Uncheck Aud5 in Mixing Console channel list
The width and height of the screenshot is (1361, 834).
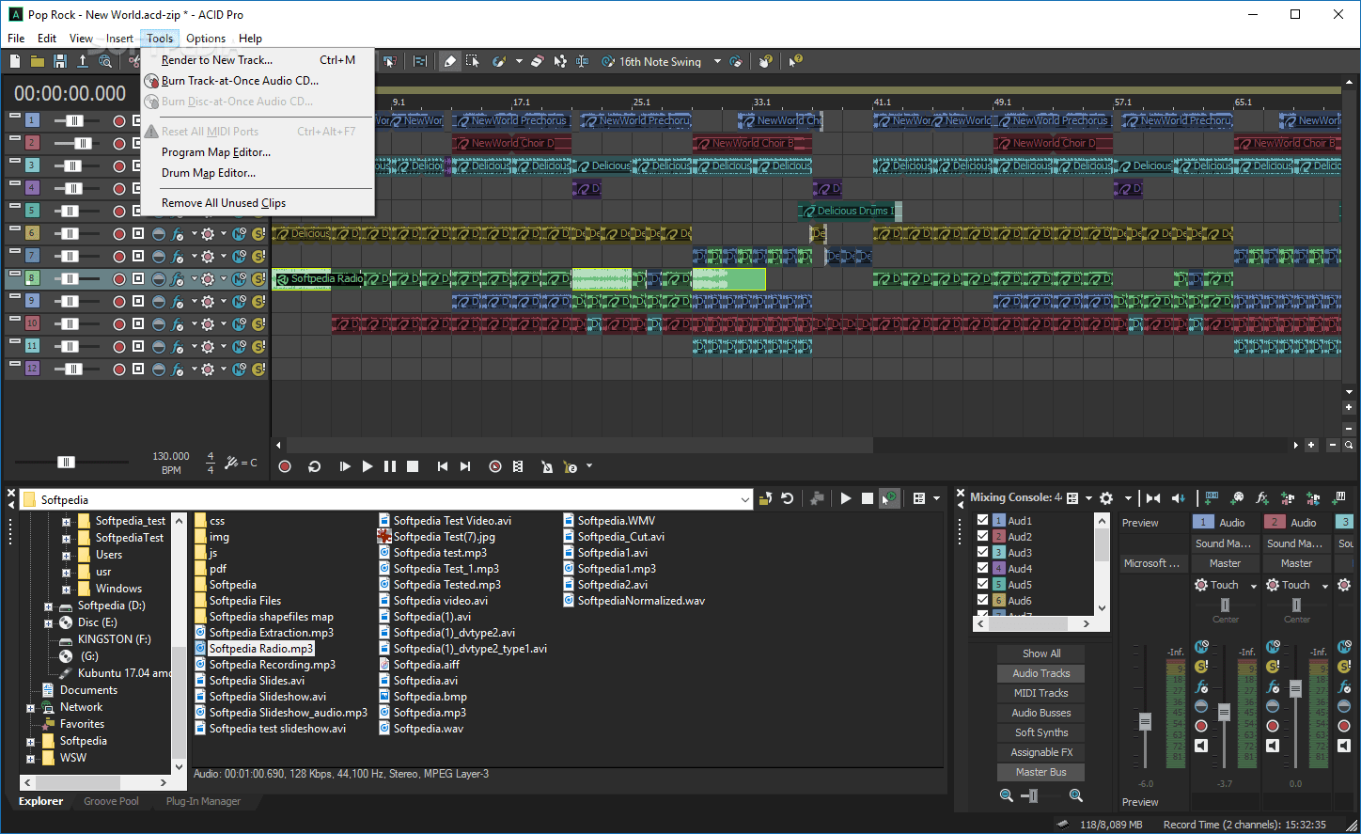coord(982,584)
